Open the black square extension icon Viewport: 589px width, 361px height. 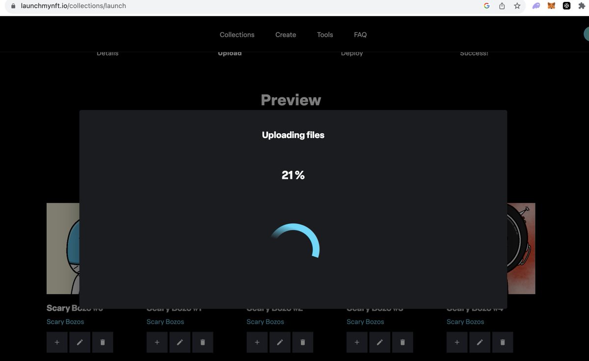click(x=566, y=6)
